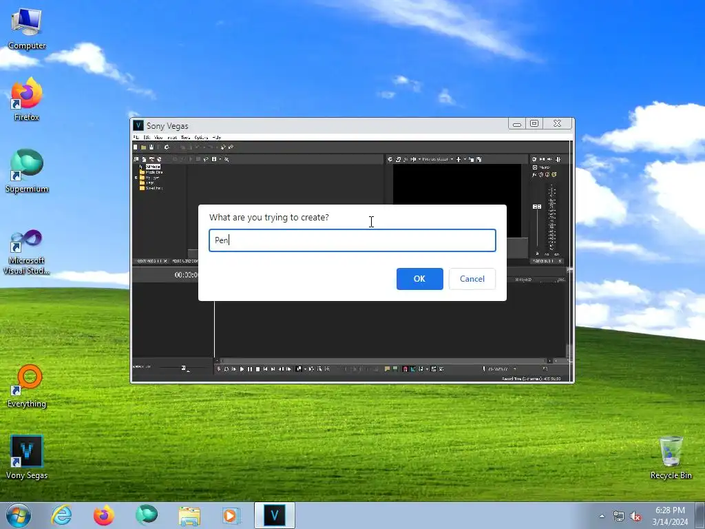
Task: Click OK in the create dialog
Action: point(419,279)
